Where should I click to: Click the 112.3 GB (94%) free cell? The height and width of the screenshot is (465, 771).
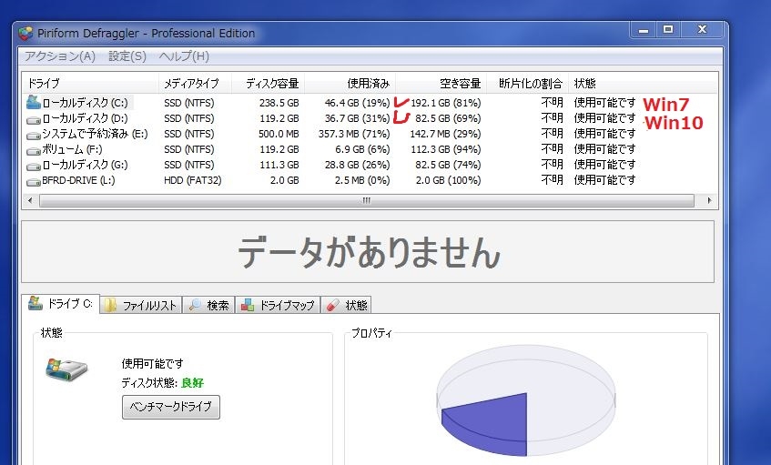(445, 149)
